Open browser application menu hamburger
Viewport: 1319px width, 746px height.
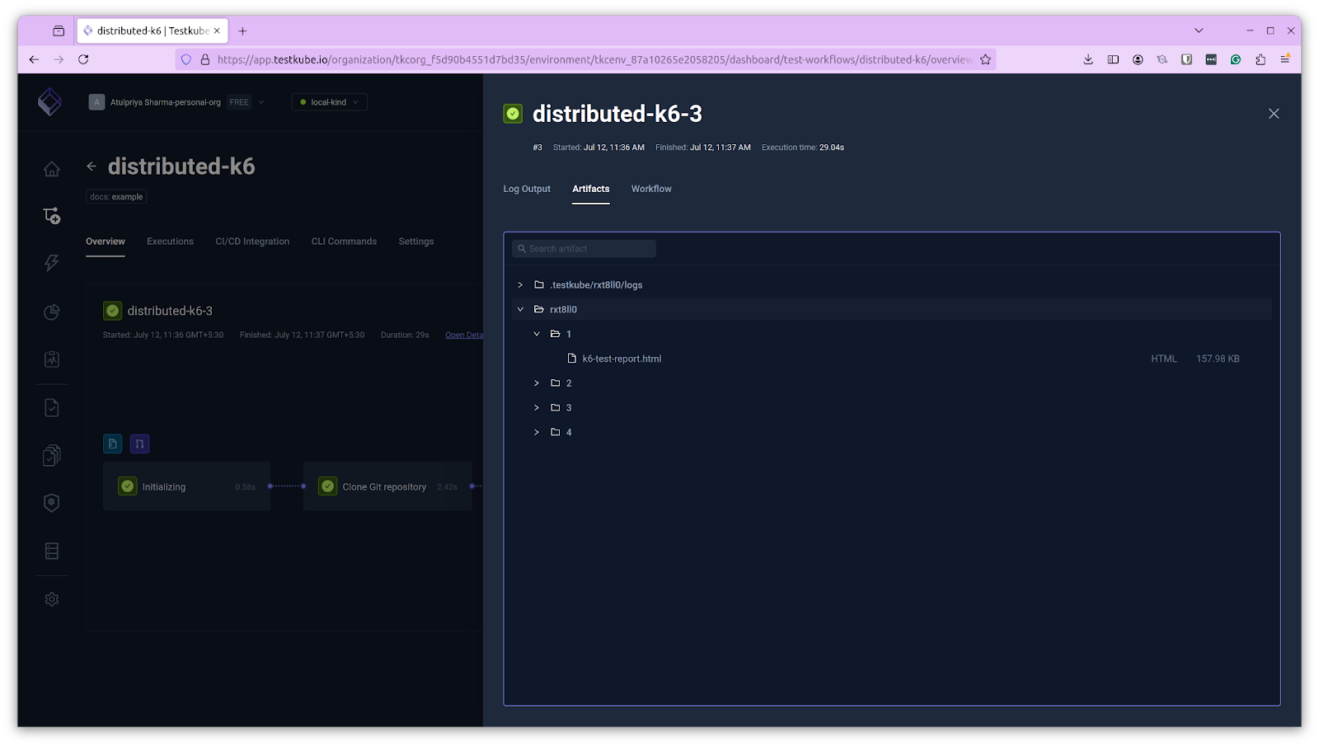point(1285,59)
